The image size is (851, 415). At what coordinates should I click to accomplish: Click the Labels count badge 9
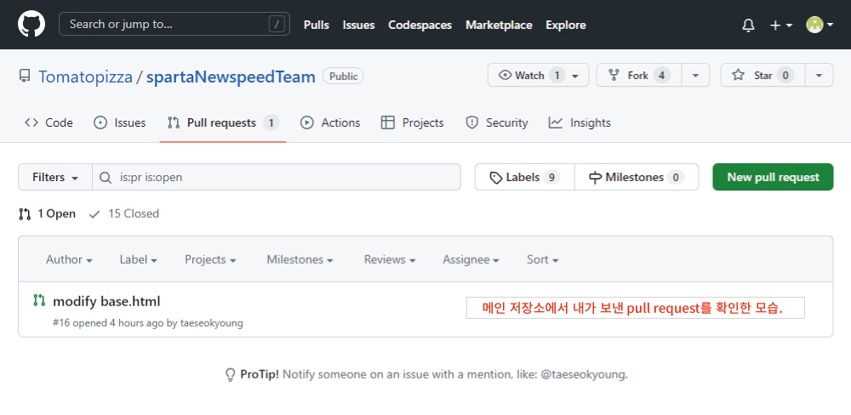coord(551,178)
